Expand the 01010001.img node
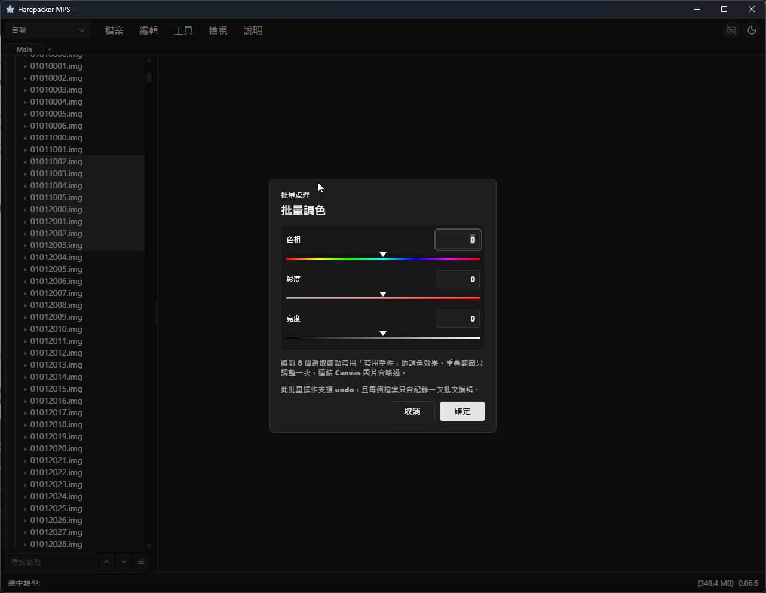This screenshot has height=593, width=766. click(x=25, y=66)
